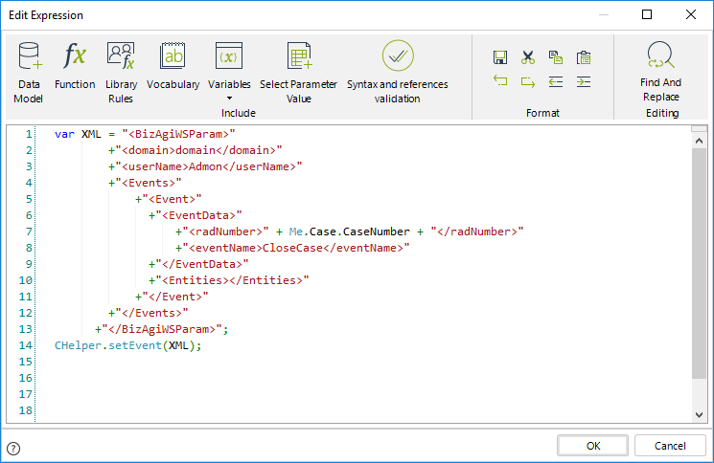Click 'Me.Case.CaseNumber' in line 7
714x463 pixels.
pyautogui.click(x=349, y=231)
